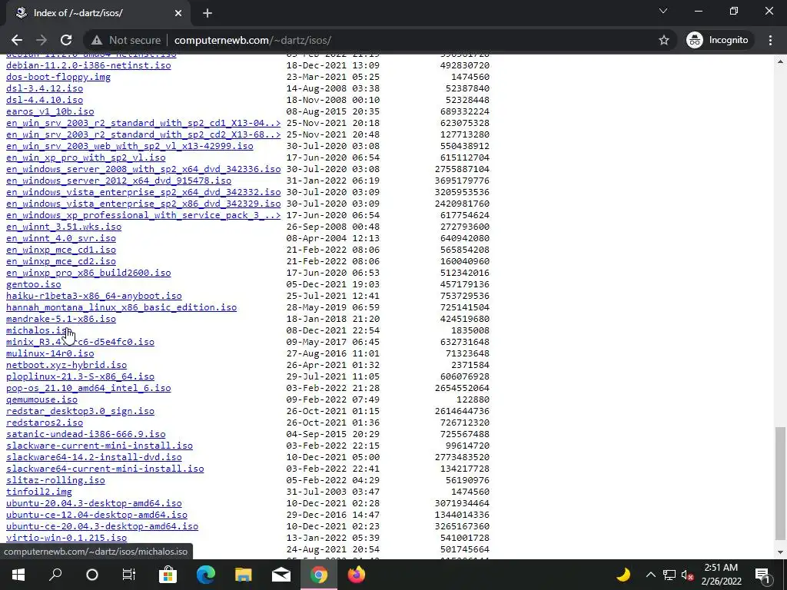Show hidden system tray icons
Screen dimensions: 787x590
pyautogui.click(x=650, y=575)
